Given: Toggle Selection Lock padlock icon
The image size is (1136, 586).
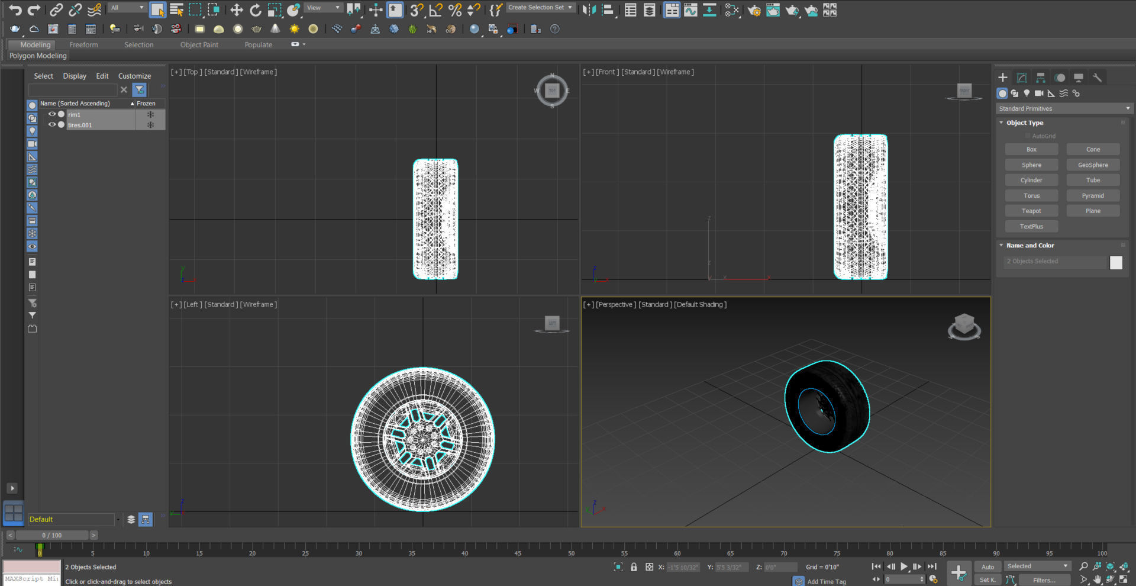Looking at the screenshot, I should tap(634, 566).
